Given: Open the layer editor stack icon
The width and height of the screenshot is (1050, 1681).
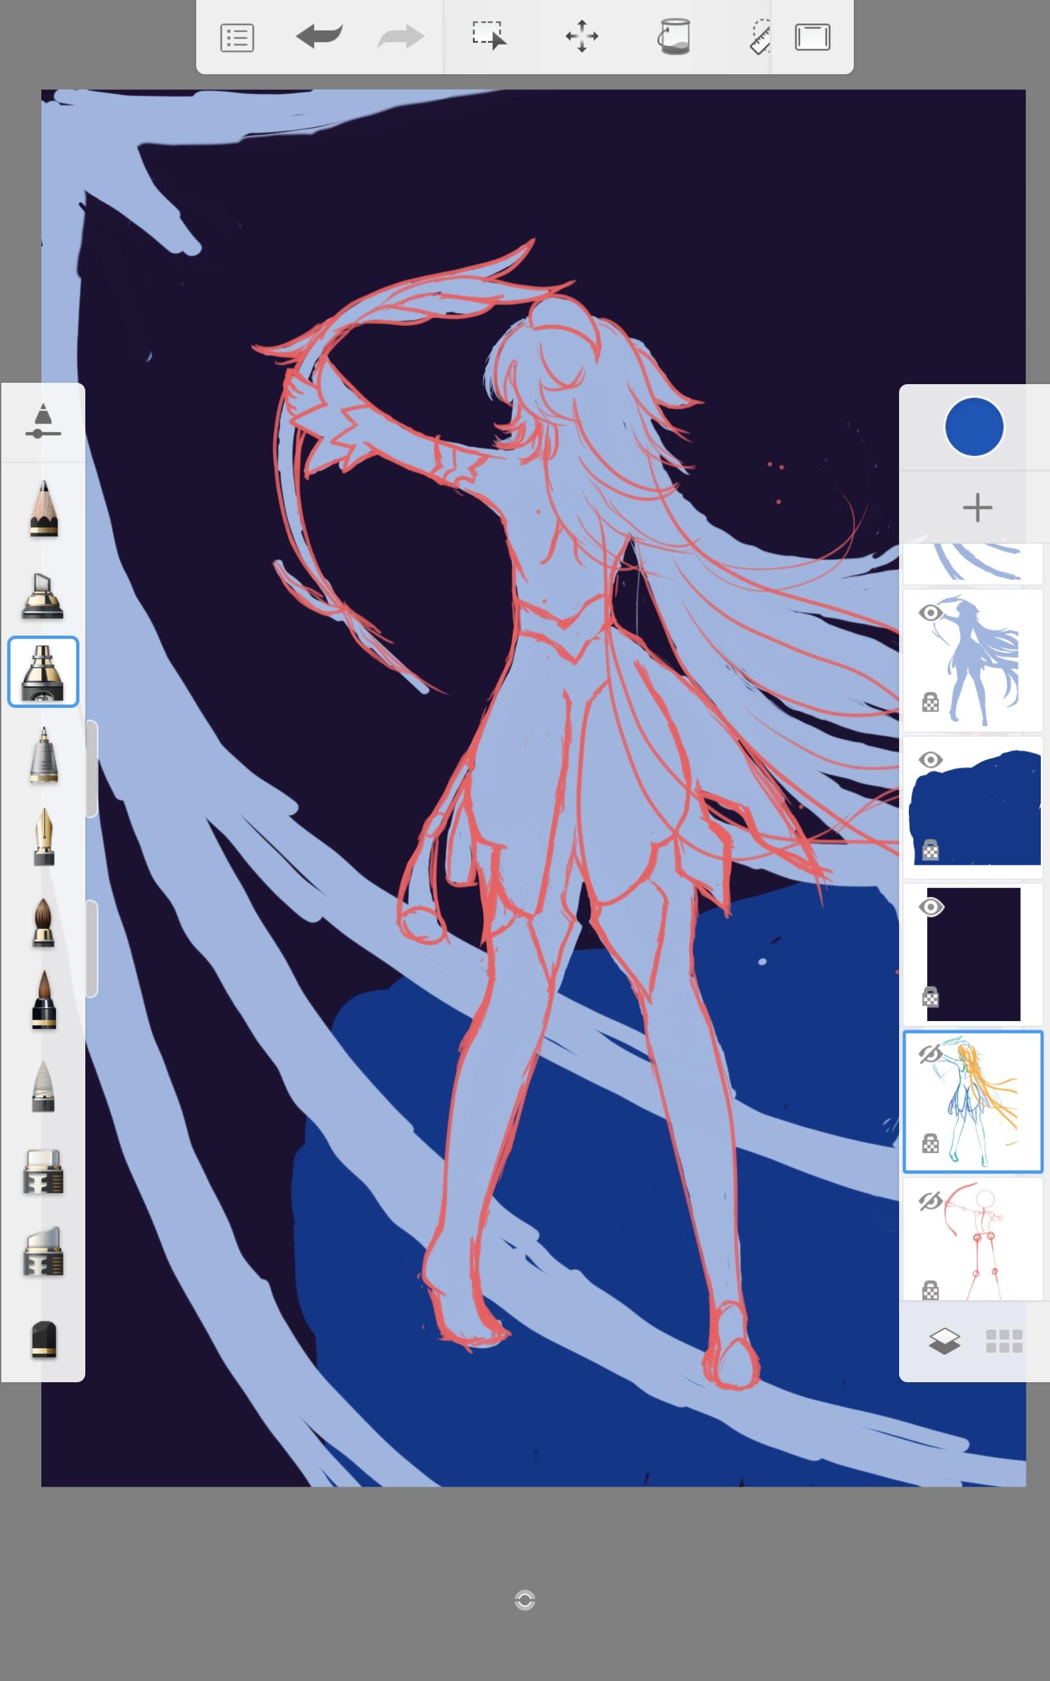Looking at the screenshot, I should pos(944,1341).
